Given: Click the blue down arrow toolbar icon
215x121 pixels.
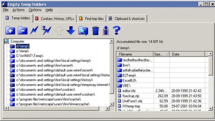Looking at the screenshot, I should 71,30.
